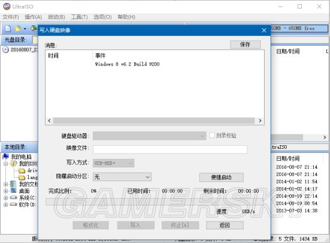
Task: Expand the 桌面 tree node
Action: (x=5, y=191)
